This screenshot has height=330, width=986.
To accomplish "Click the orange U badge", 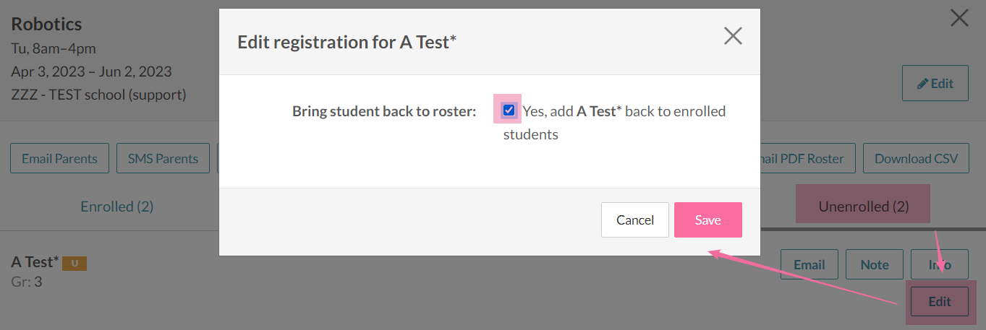I will 75,264.
